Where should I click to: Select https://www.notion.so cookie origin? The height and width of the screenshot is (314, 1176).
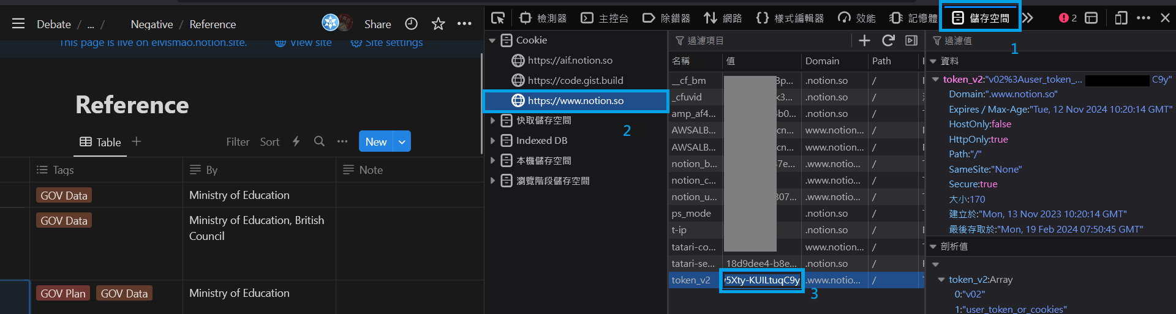(x=576, y=100)
